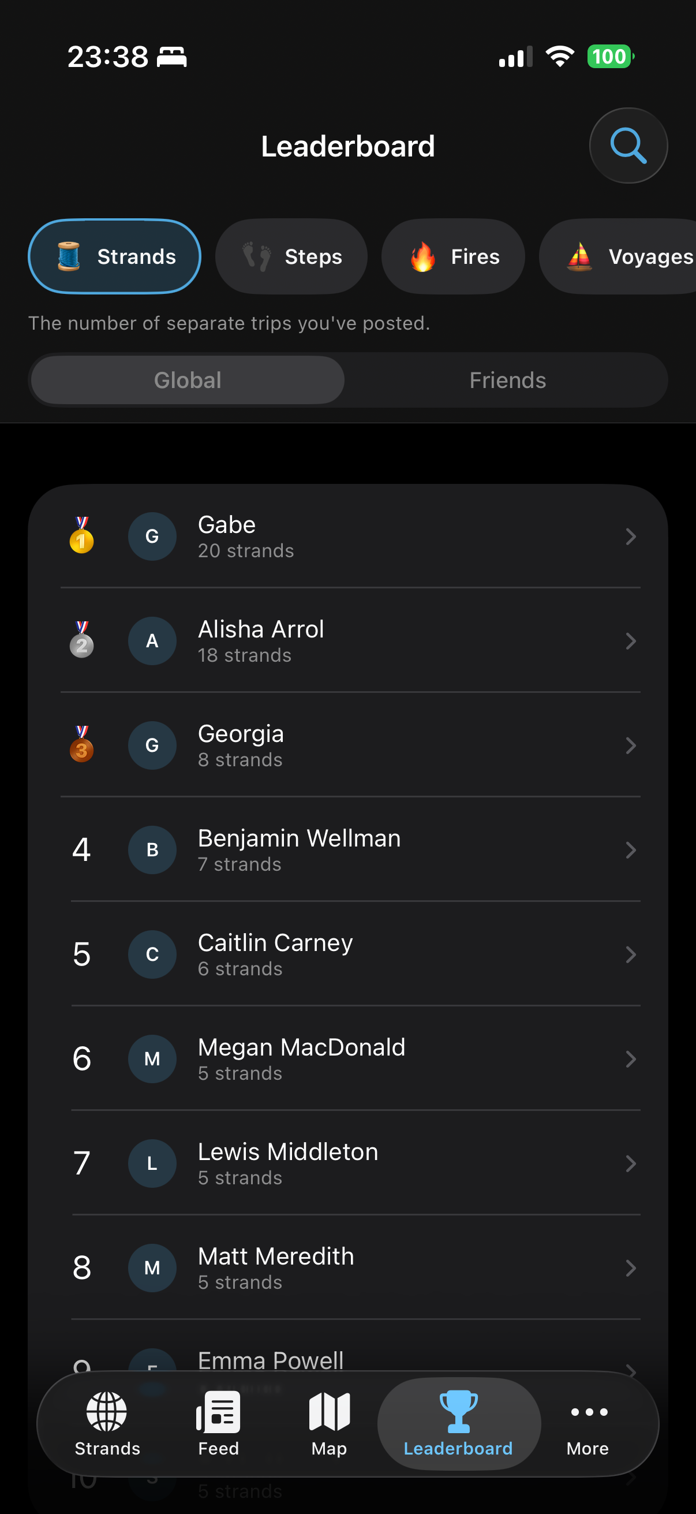Open the Feed newspaper icon
Screen dimensions: 696x1514
(219, 1411)
